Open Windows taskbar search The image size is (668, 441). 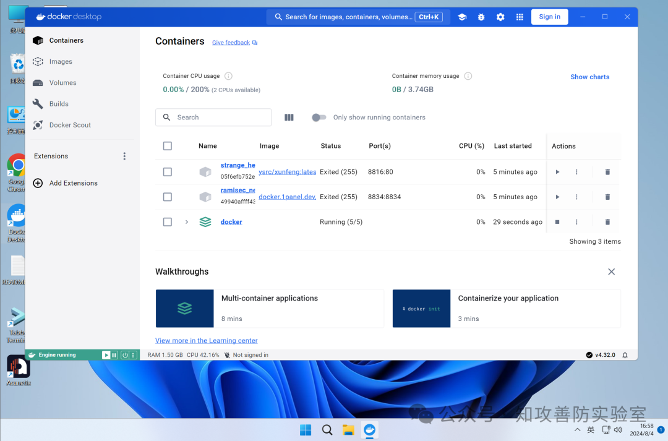coord(327,430)
